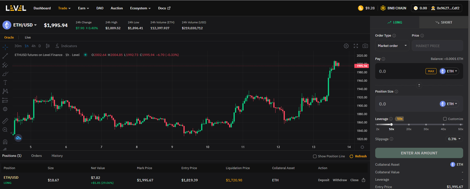Switch to the Live chart tab

tap(28, 38)
